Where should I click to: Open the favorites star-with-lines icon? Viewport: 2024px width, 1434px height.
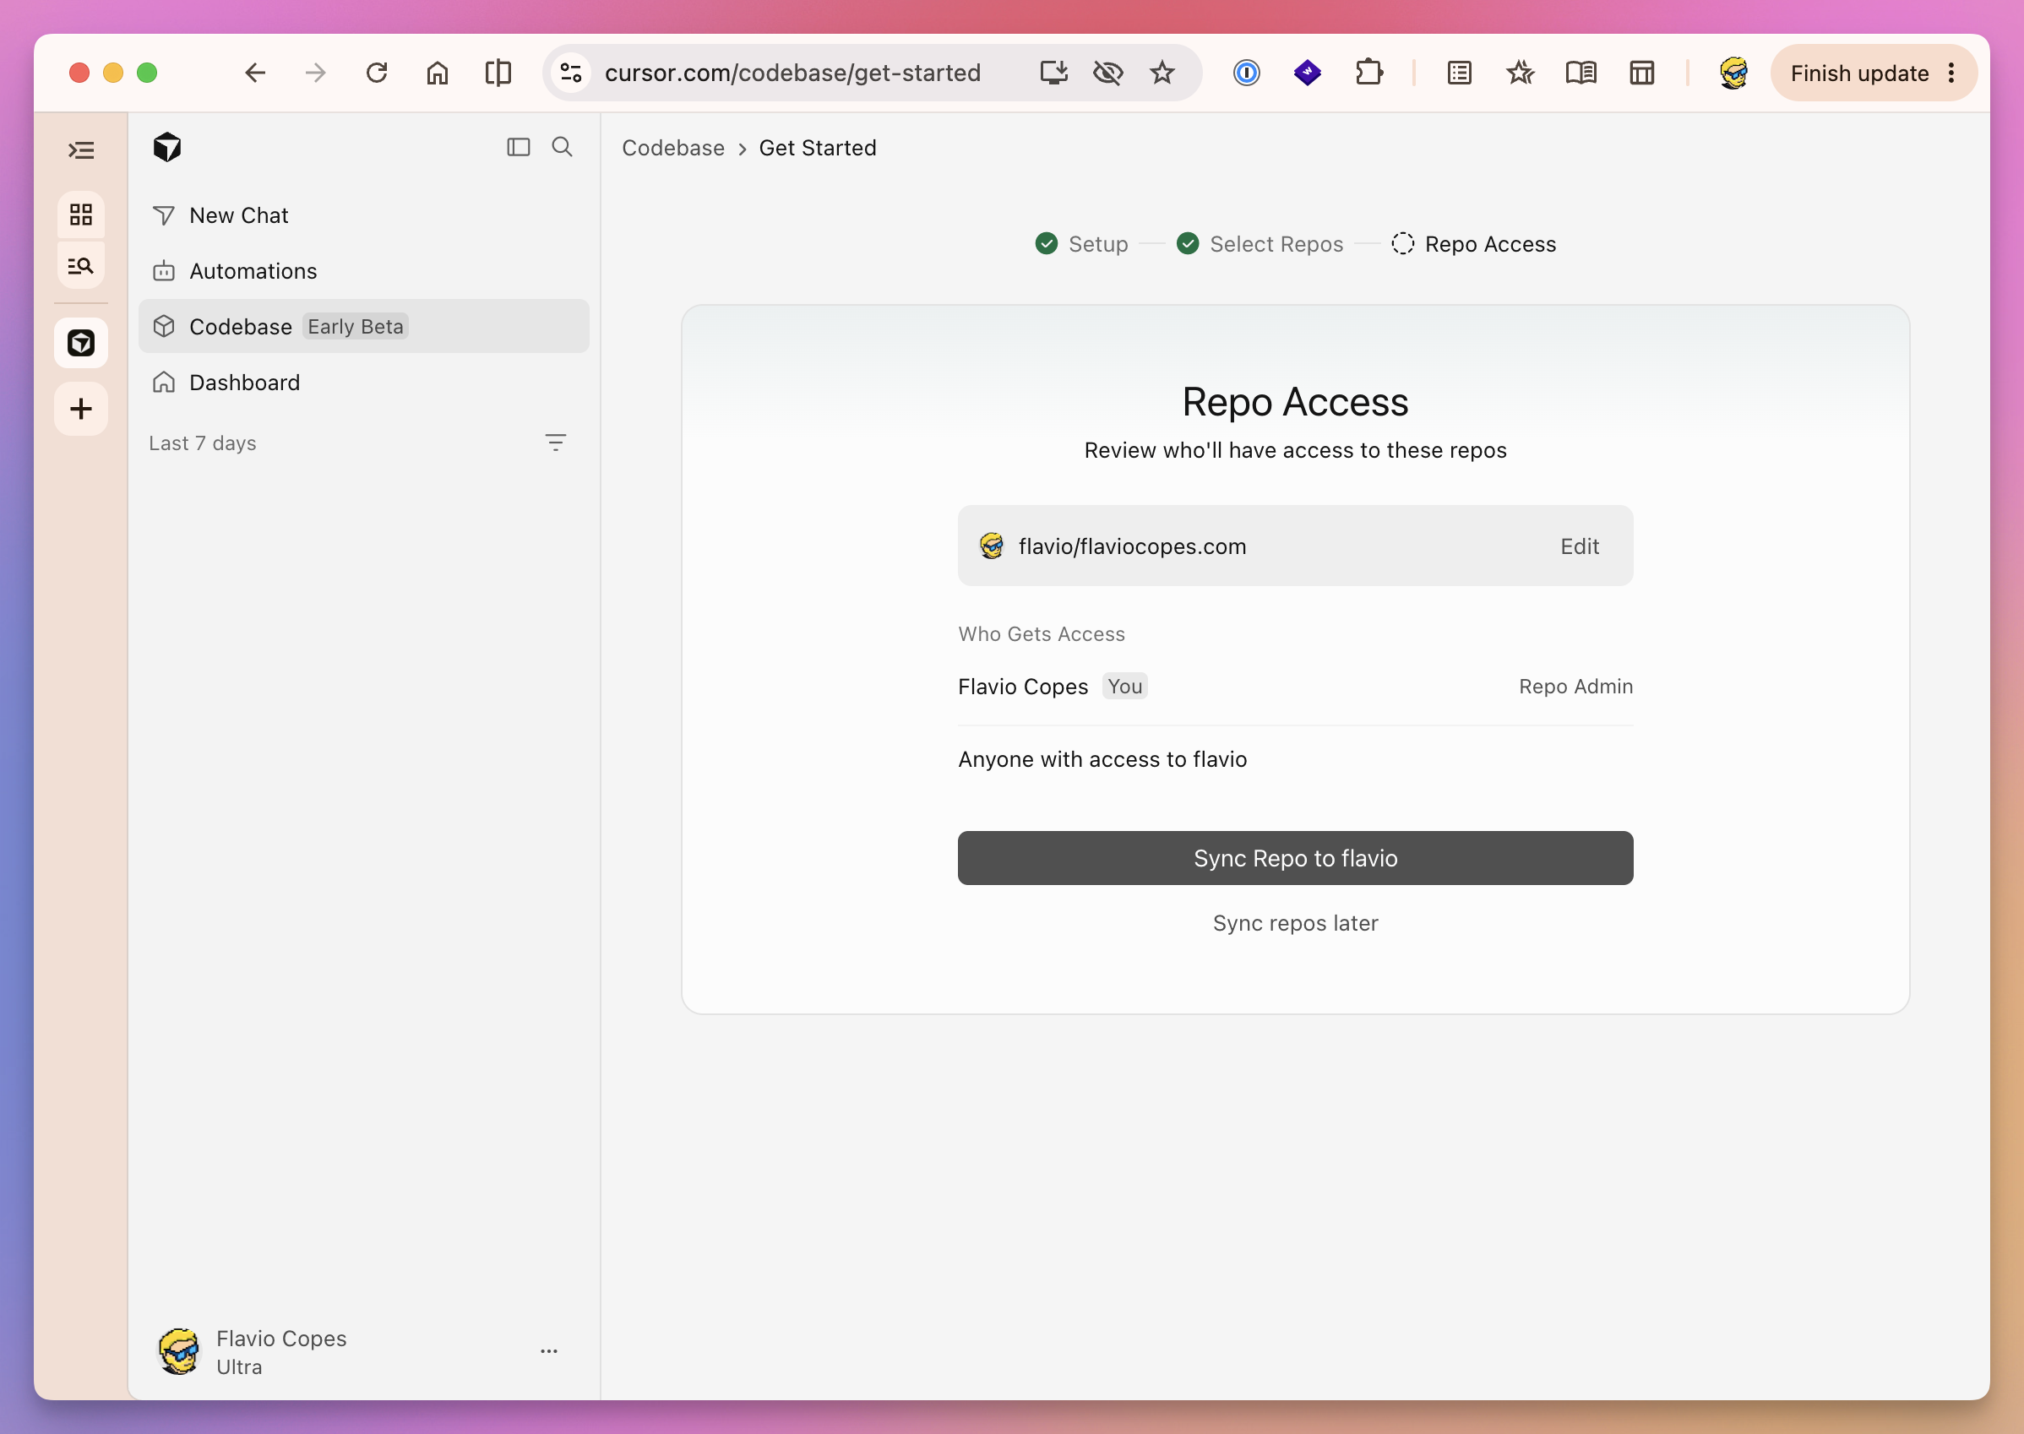click(x=1520, y=73)
